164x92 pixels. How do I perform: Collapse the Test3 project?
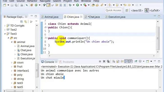tap(5, 34)
